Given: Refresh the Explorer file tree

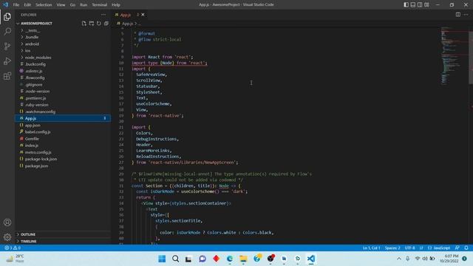Looking at the screenshot, I should [98, 24].
